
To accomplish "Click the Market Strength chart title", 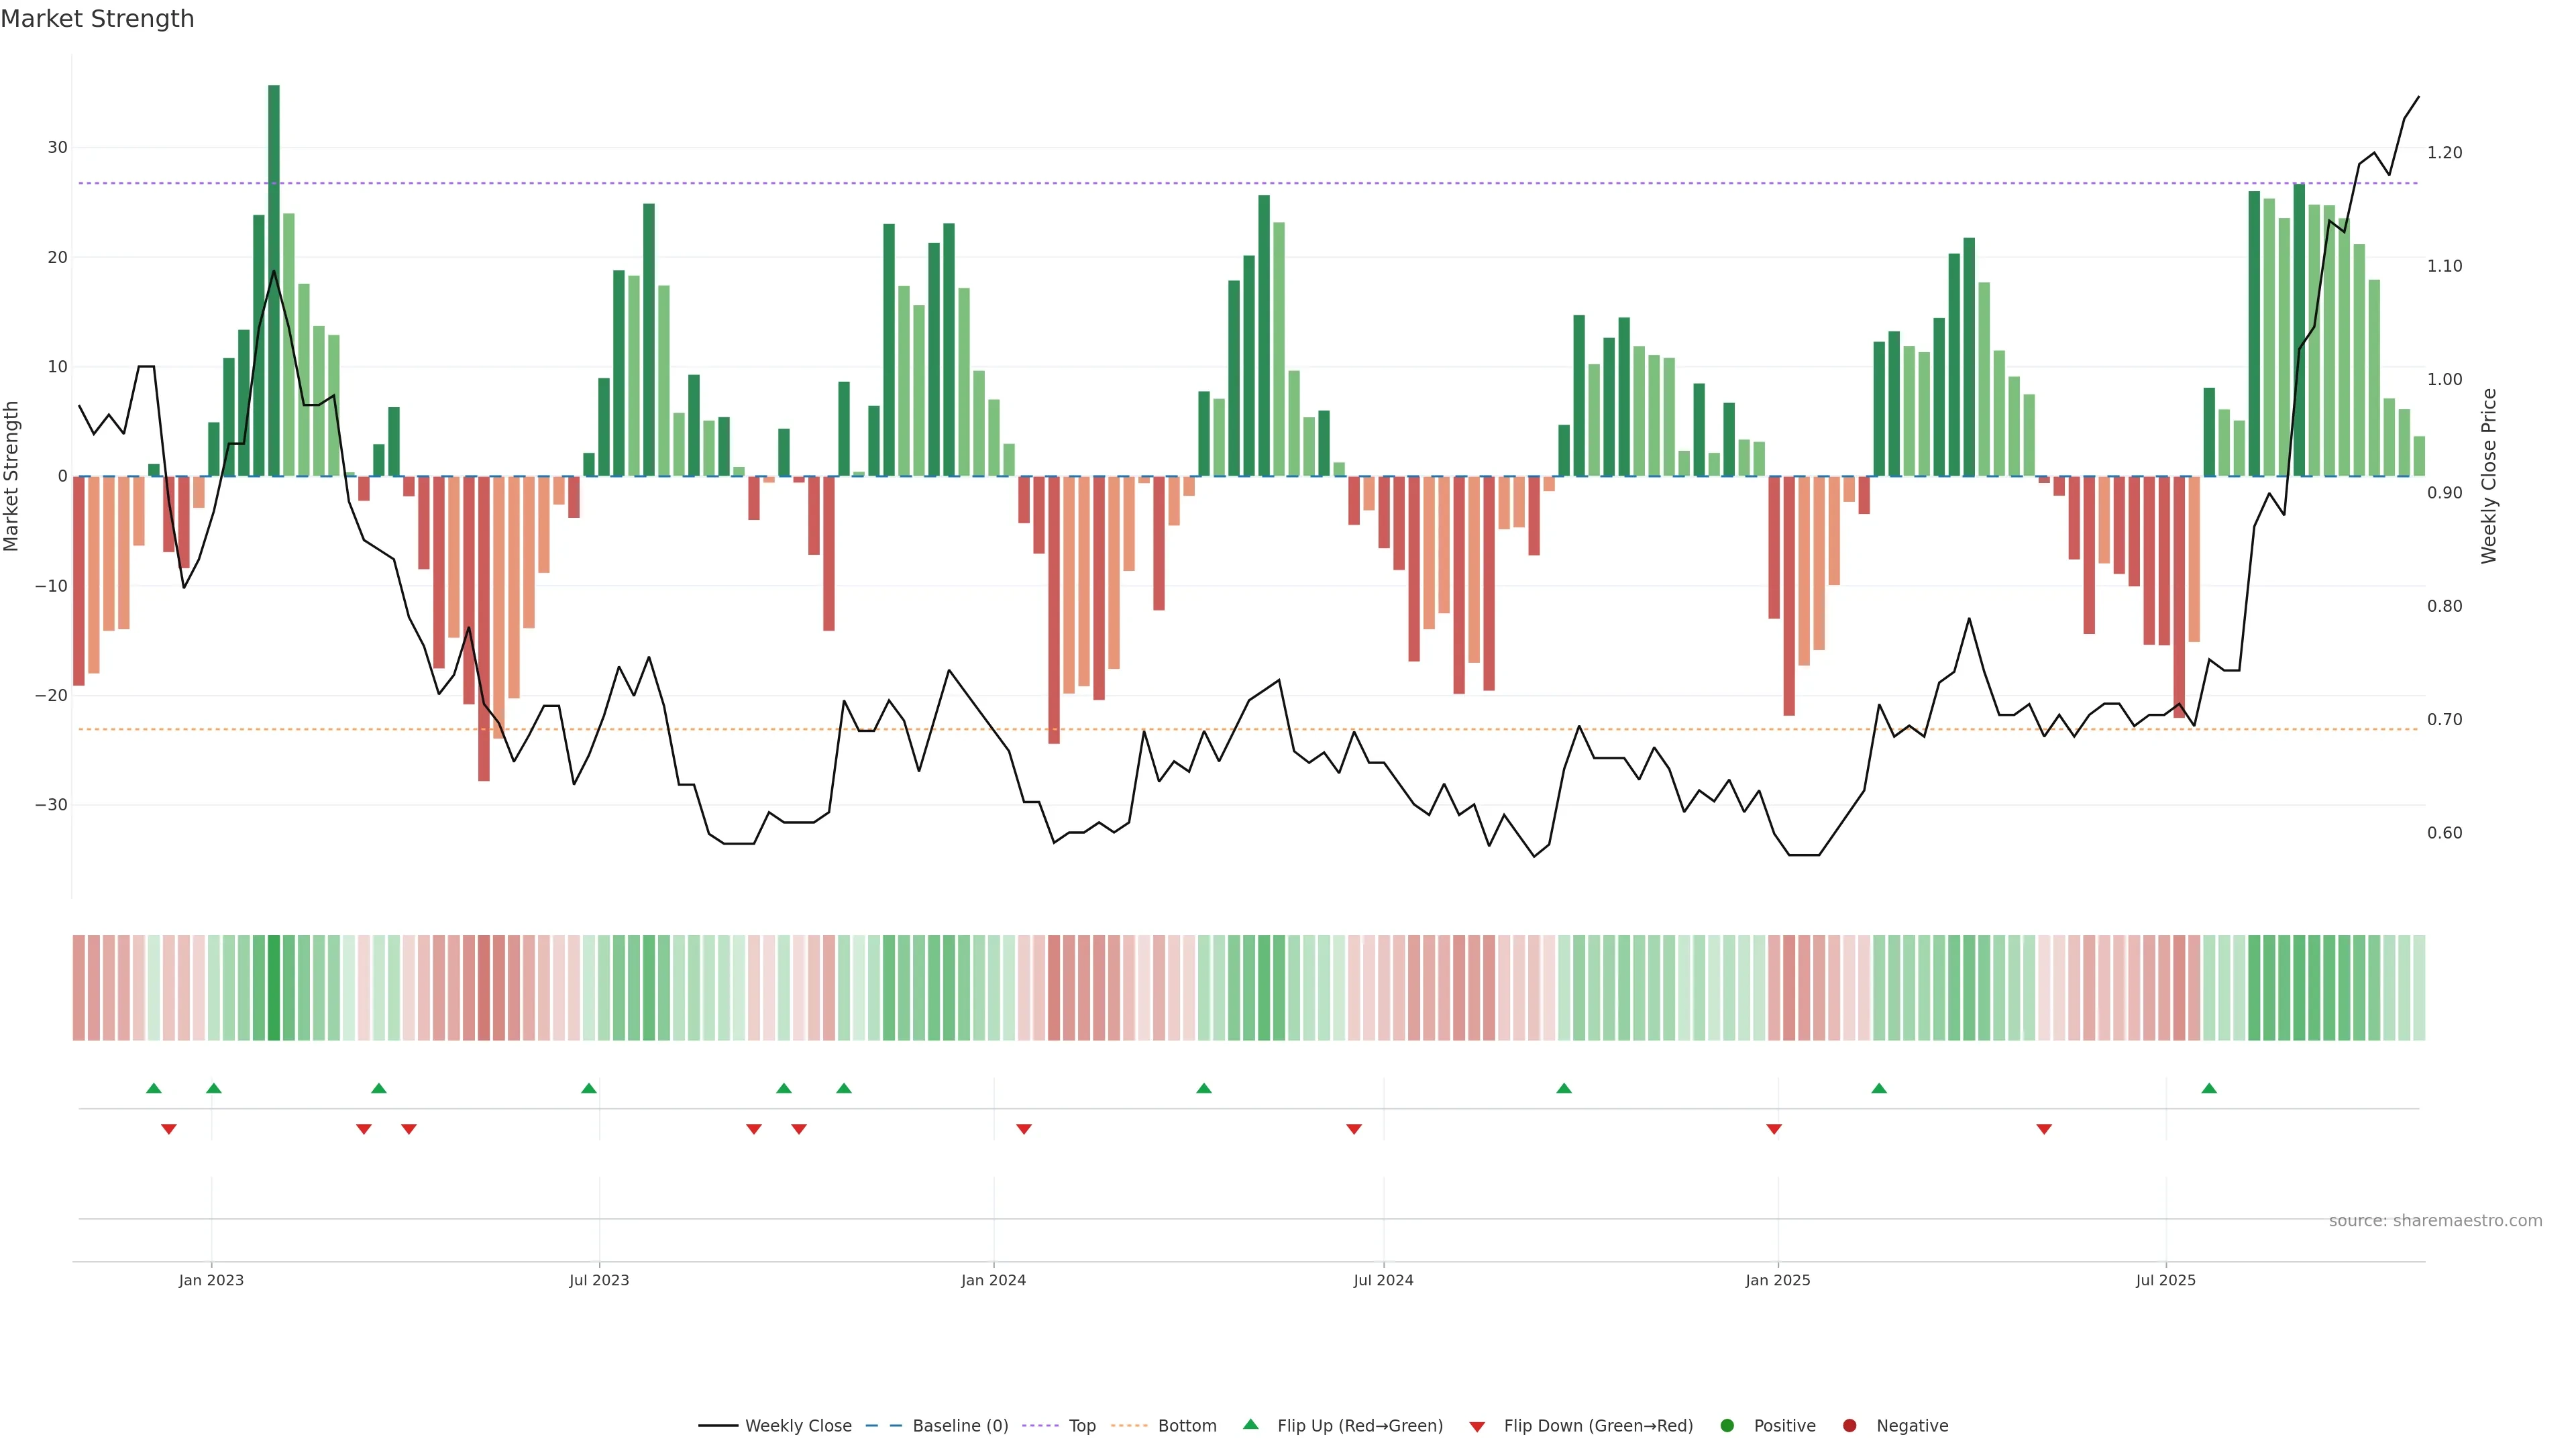I will click(97, 19).
